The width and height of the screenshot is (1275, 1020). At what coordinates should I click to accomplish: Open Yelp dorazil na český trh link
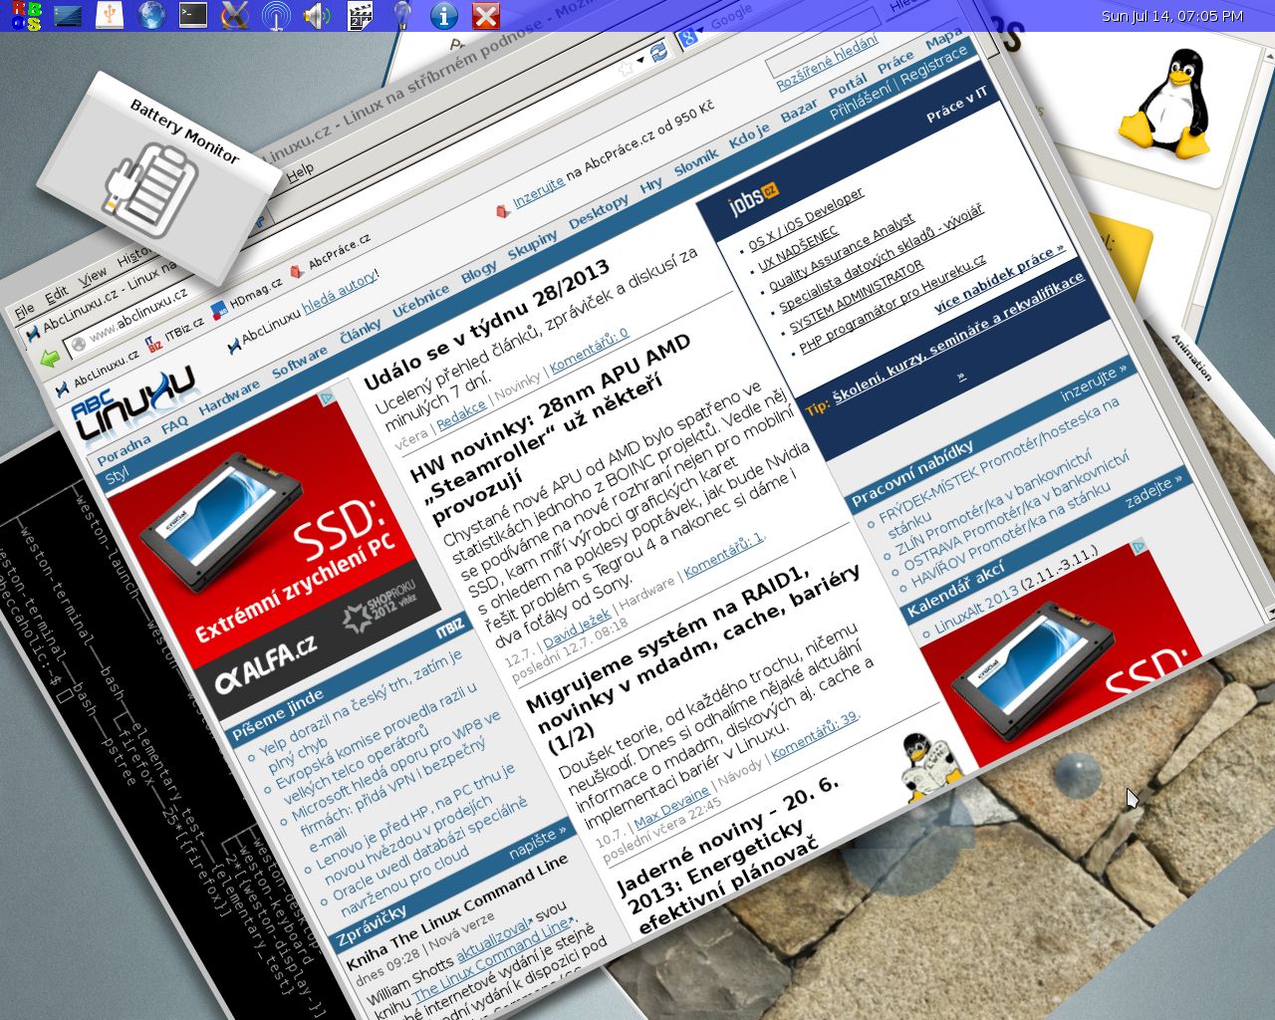[x=363, y=700]
